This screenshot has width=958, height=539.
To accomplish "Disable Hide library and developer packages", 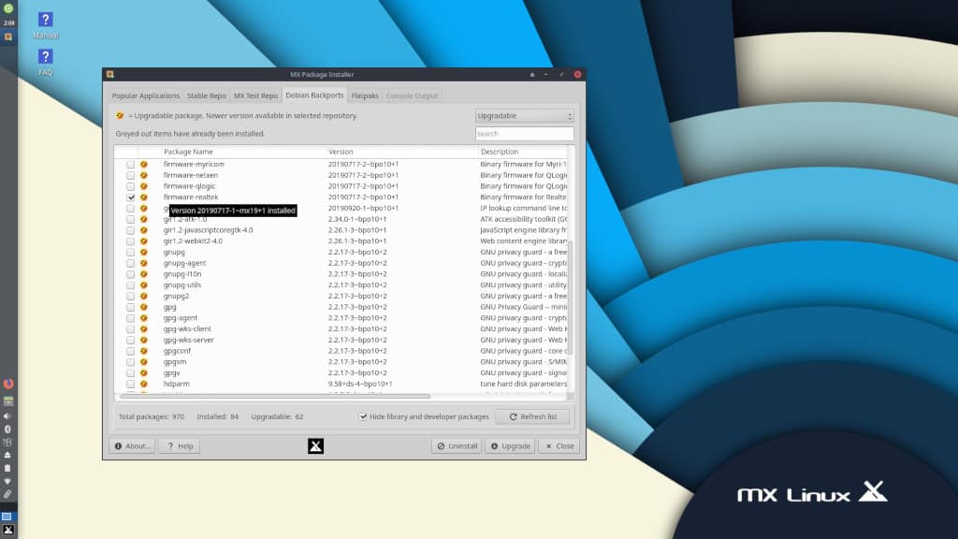I will pyautogui.click(x=363, y=416).
